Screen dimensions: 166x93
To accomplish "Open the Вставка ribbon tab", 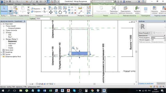I will pos(18,4).
